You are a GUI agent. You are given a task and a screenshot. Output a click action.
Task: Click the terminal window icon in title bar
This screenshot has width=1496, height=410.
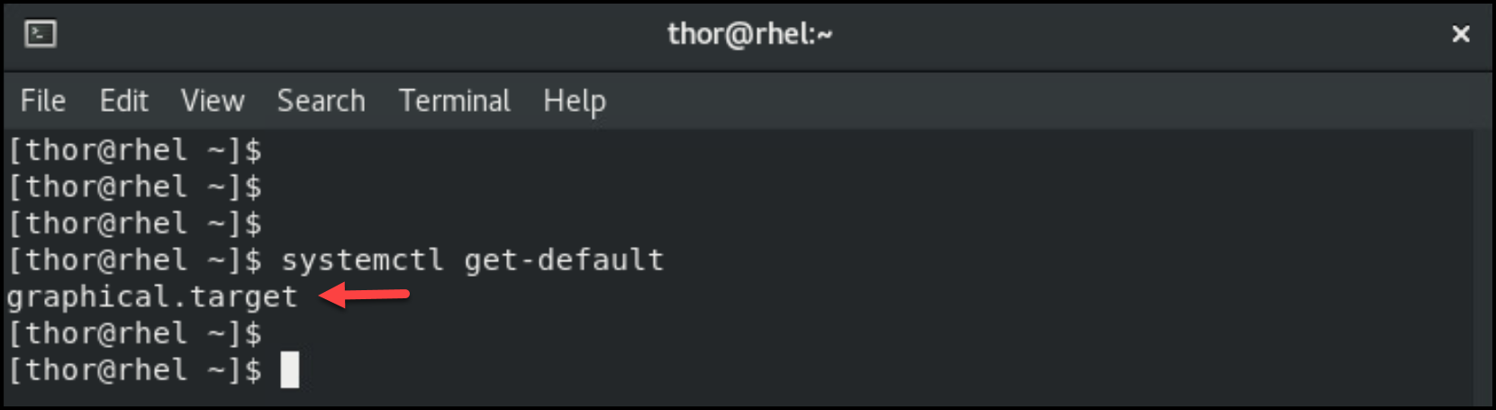coord(41,34)
